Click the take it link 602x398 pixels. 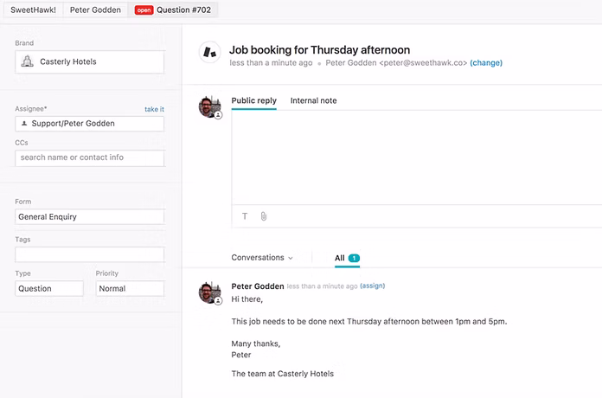point(154,109)
